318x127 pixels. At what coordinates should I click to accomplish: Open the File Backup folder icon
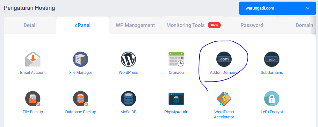[33, 99]
